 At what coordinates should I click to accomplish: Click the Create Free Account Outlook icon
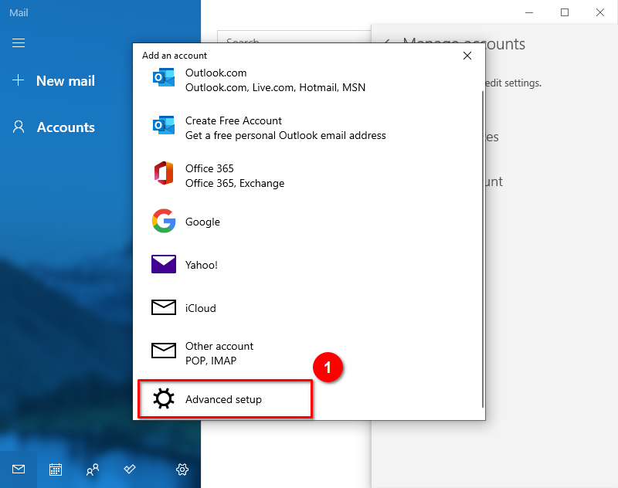click(x=164, y=125)
